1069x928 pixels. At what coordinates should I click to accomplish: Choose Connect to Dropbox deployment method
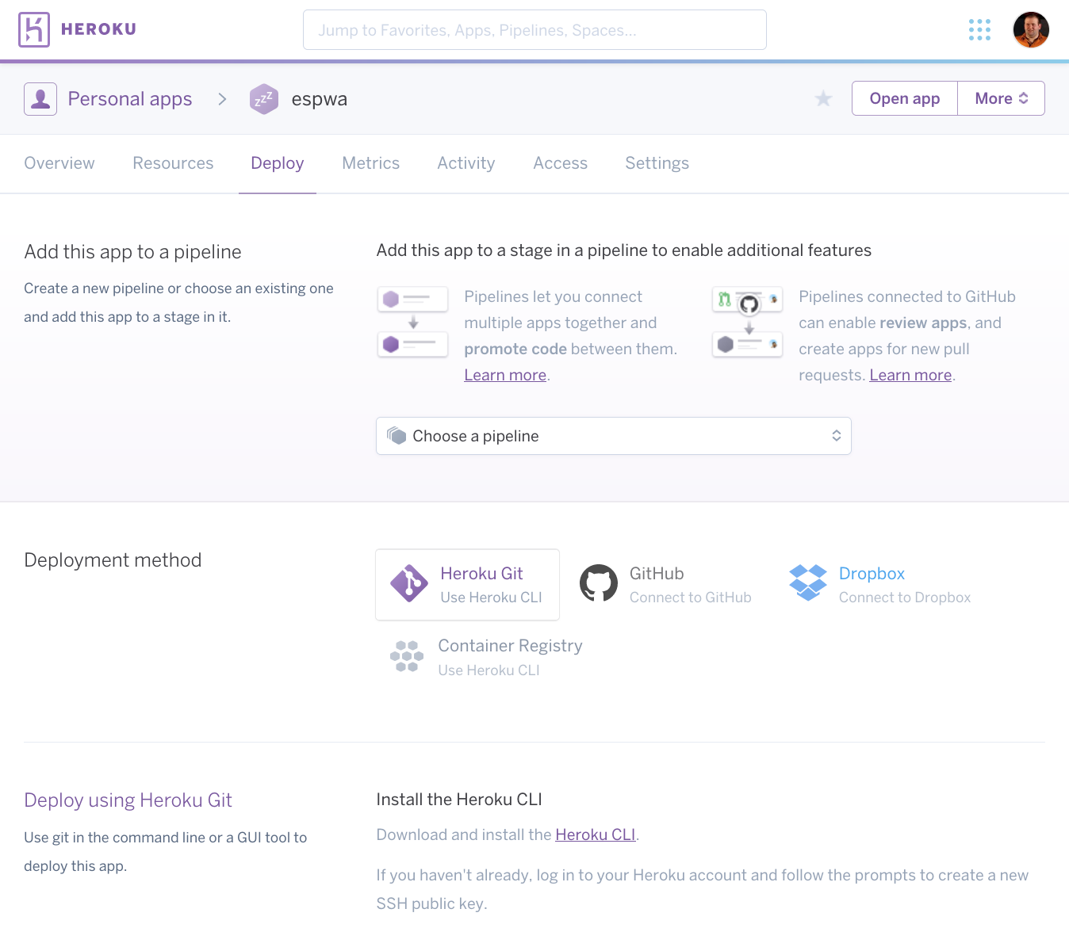[x=880, y=585]
